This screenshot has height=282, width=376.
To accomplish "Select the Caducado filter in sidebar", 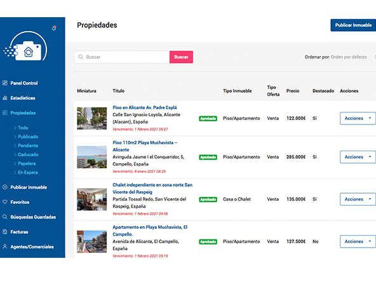I will [28, 154].
